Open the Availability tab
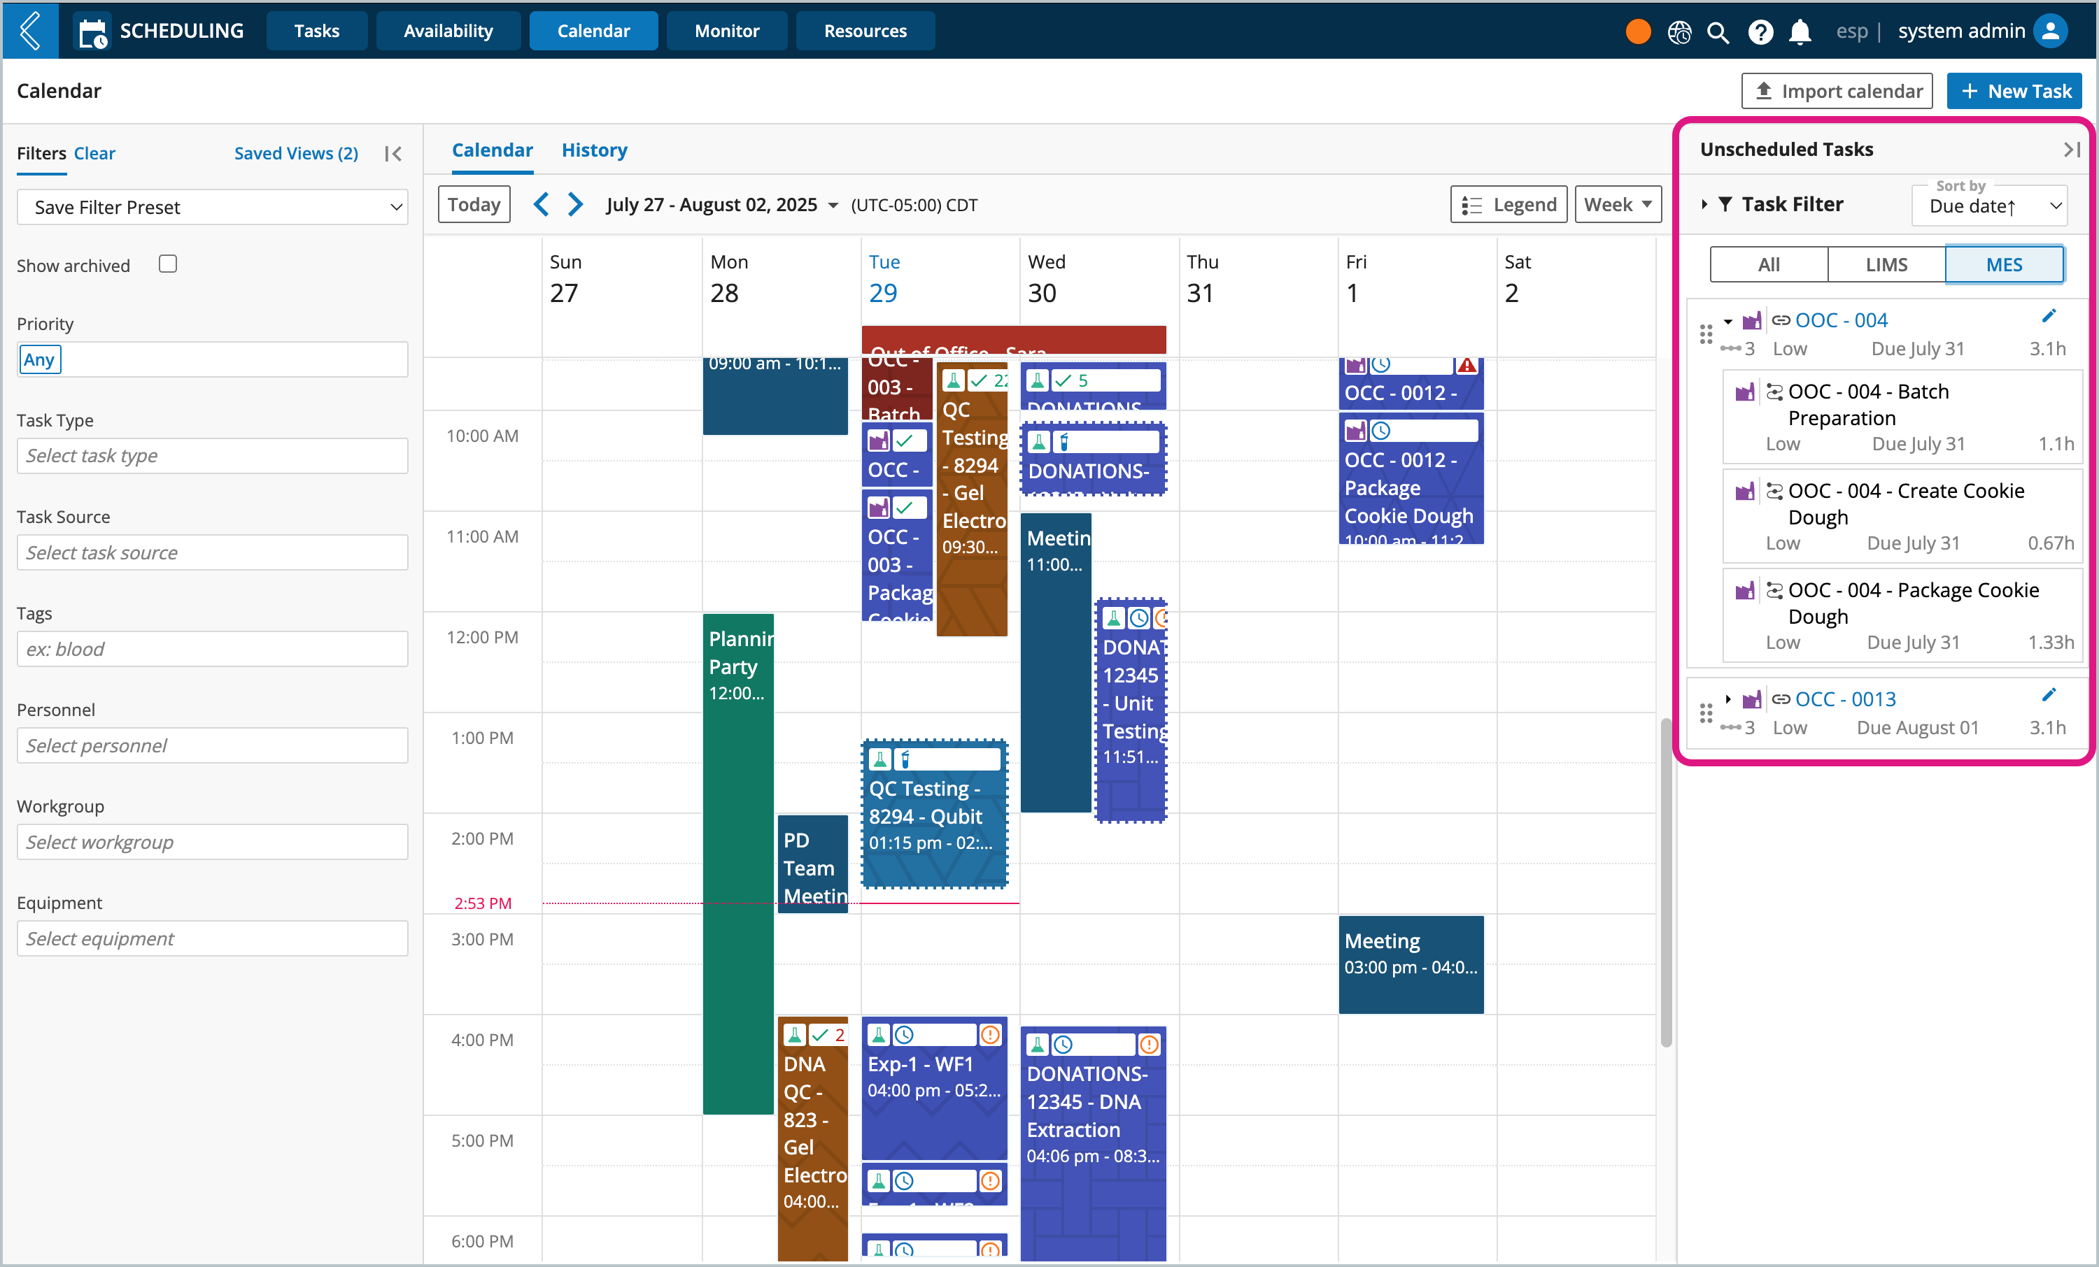Viewport: 2099px width, 1267px height. coord(448,31)
